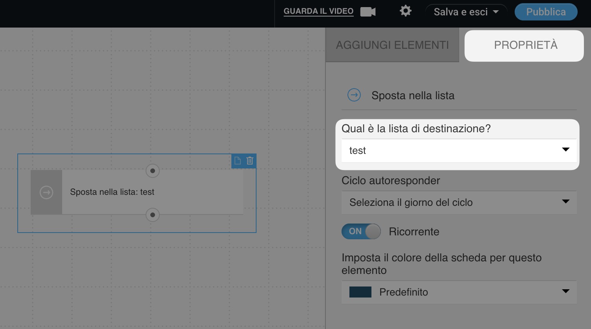Open settings via the gear icon
This screenshot has height=329, width=591.
[406, 11]
